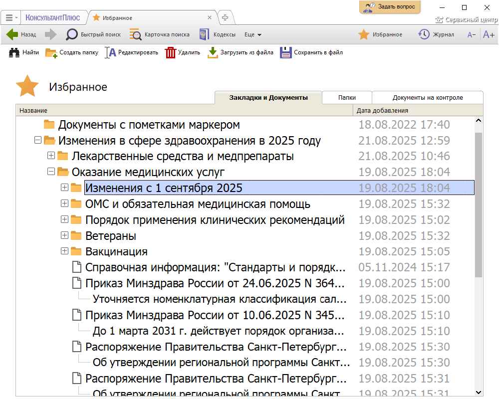
Task: Switch to the 'Папки' tab
Action: pos(347,98)
